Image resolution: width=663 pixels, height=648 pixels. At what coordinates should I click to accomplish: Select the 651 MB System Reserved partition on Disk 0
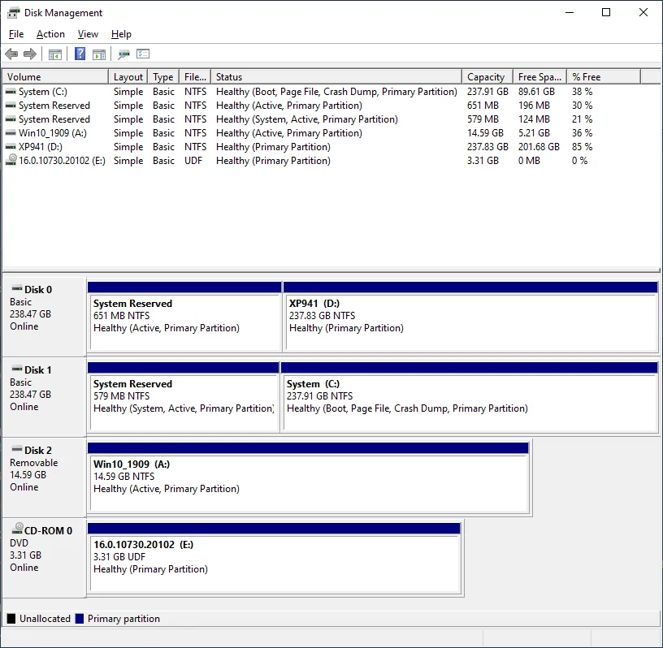click(184, 317)
